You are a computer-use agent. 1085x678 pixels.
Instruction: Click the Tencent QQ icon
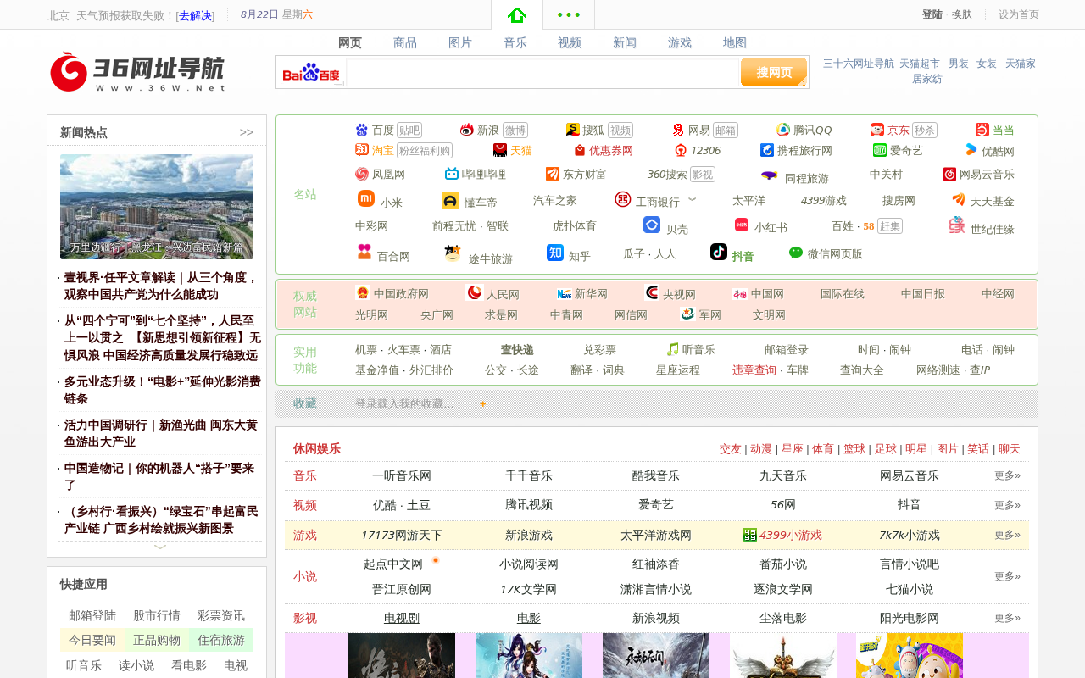pos(783,130)
